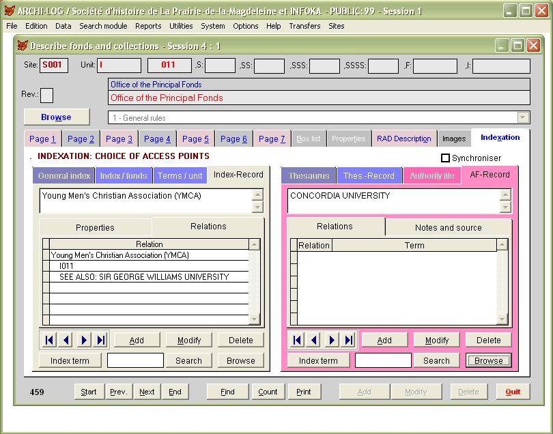Viewport: 553px width, 434px height.
Task: Jump to last record in AF-Record navigator
Action: [x=349, y=340]
